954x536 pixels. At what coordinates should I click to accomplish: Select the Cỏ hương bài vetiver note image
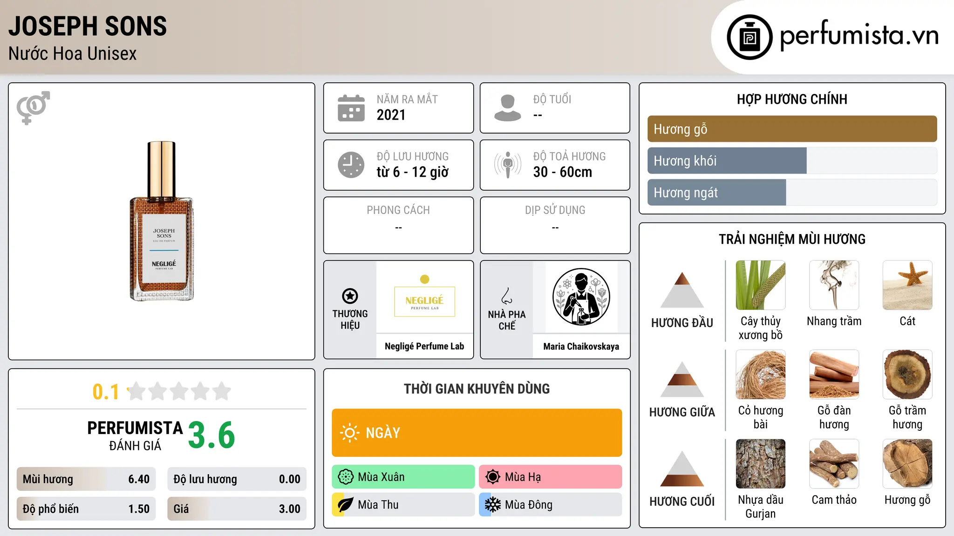761,375
